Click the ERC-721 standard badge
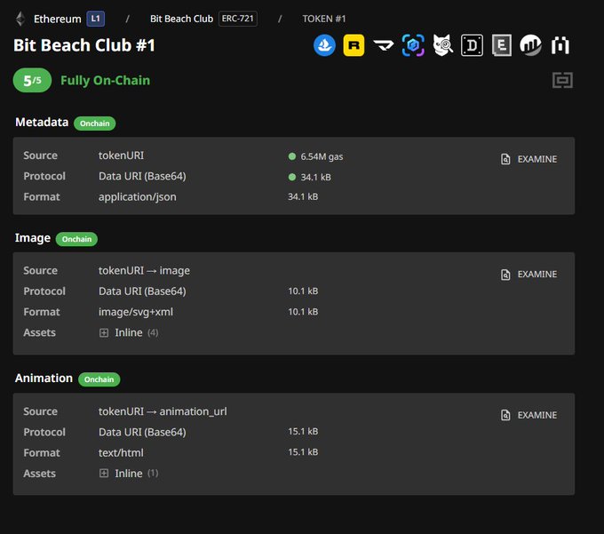Image resolution: width=604 pixels, height=534 pixels. pos(238,19)
